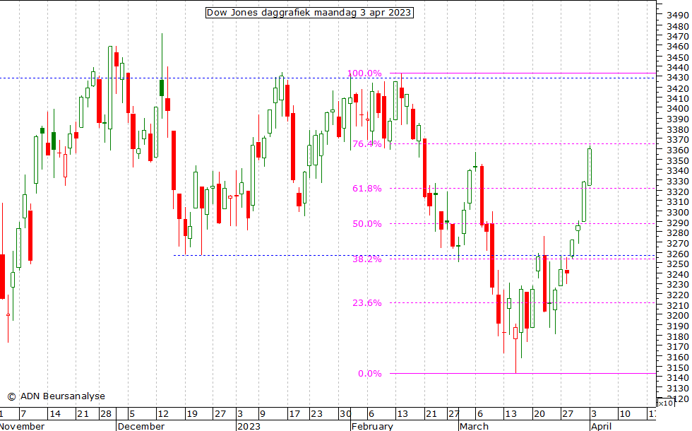The height and width of the screenshot is (431, 692).
Task: Select price axis value 3310
Action: pyautogui.click(x=677, y=202)
